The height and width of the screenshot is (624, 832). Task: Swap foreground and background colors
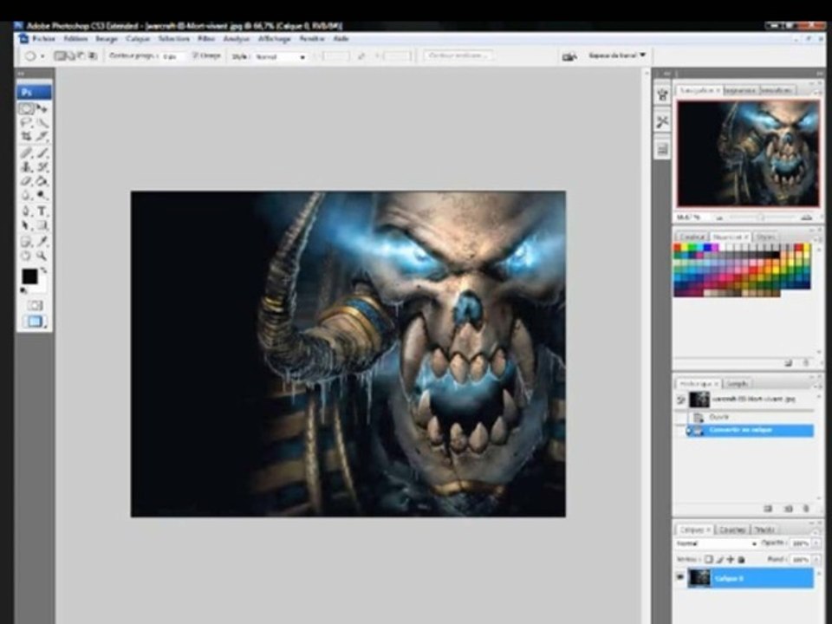tap(44, 270)
